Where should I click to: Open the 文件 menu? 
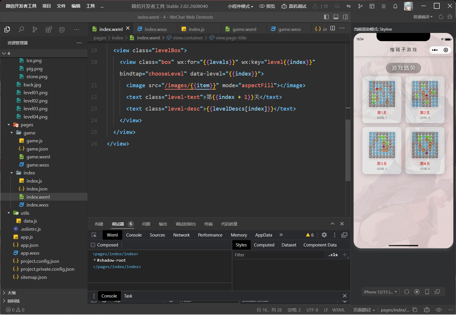pyautogui.click(x=61, y=6)
